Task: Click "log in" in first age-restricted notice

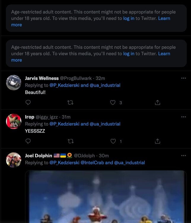Action: (129, 18)
